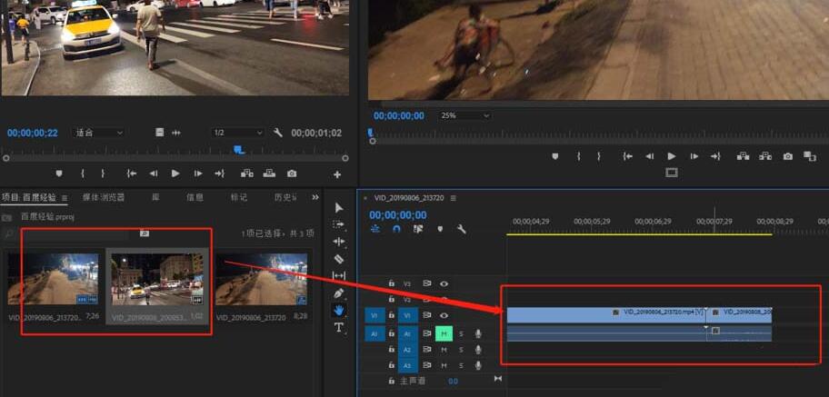Screen dimensions: 829x397
Task: Select the Razor tool in the toolbar
Action: click(339, 259)
